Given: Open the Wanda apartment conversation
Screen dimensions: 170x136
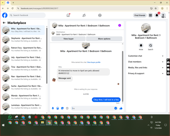Looking at the screenshot, I should [x=23, y=97].
